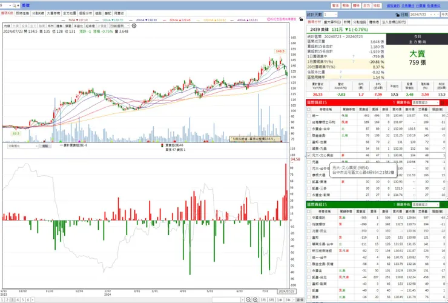Click the 主力 red button at top

[x=366, y=5]
